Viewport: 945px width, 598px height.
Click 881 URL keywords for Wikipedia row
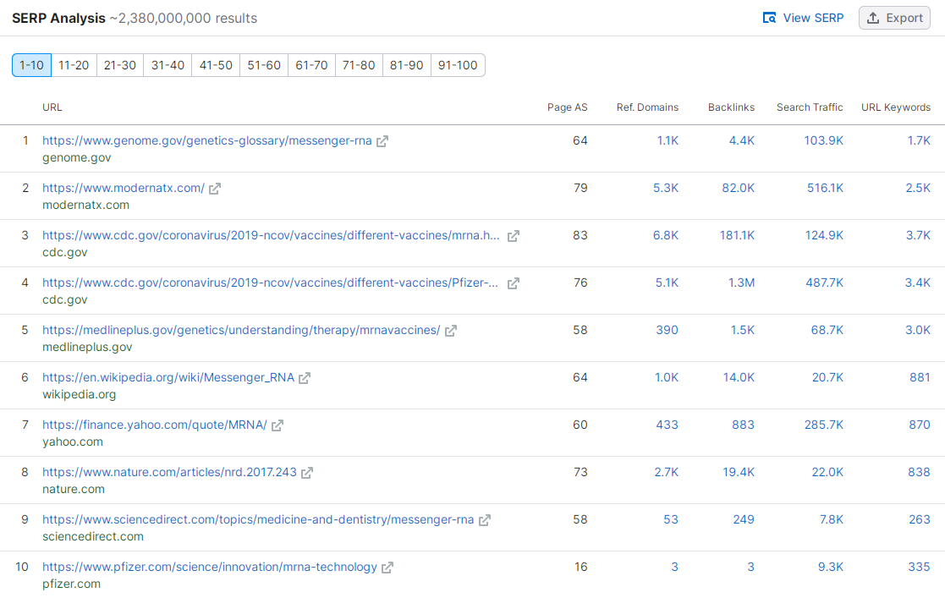click(920, 377)
